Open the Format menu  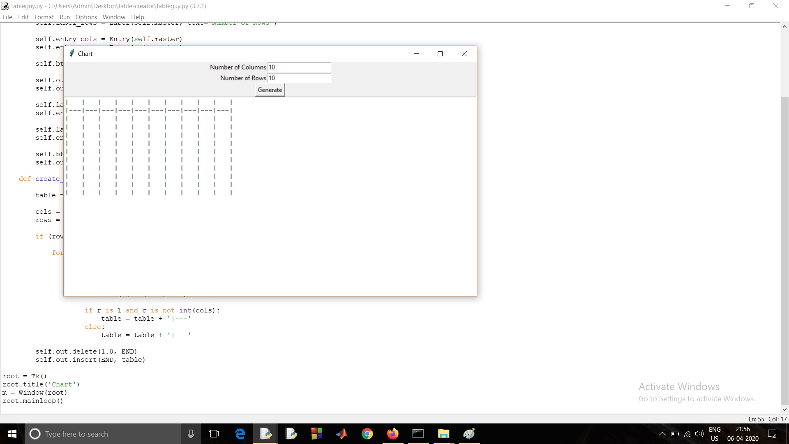click(x=44, y=17)
